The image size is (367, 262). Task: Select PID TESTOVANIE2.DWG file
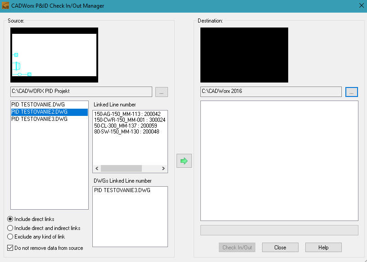click(x=40, y=112)
